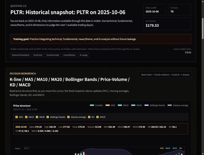
Task: Click the As-of price $179.53 card
Action: coord(167,24)
